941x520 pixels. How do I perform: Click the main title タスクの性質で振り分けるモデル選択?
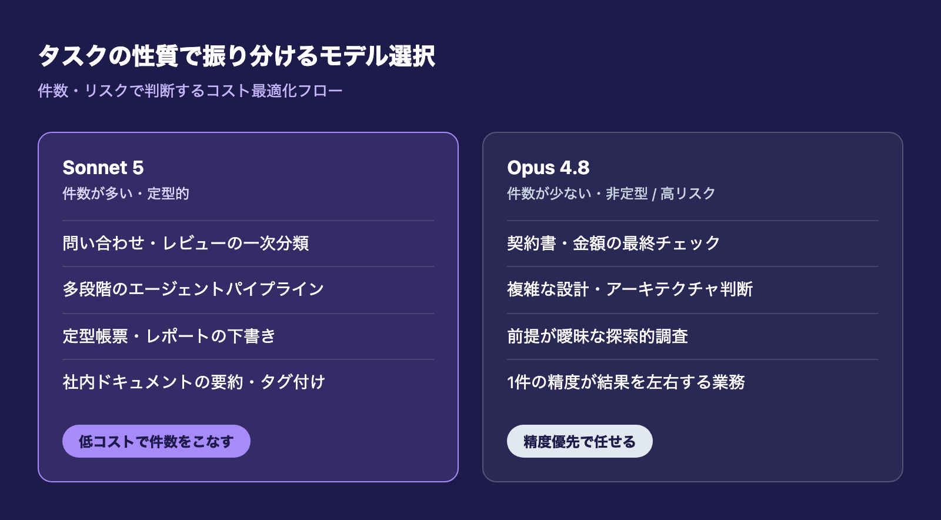(236, 56)
